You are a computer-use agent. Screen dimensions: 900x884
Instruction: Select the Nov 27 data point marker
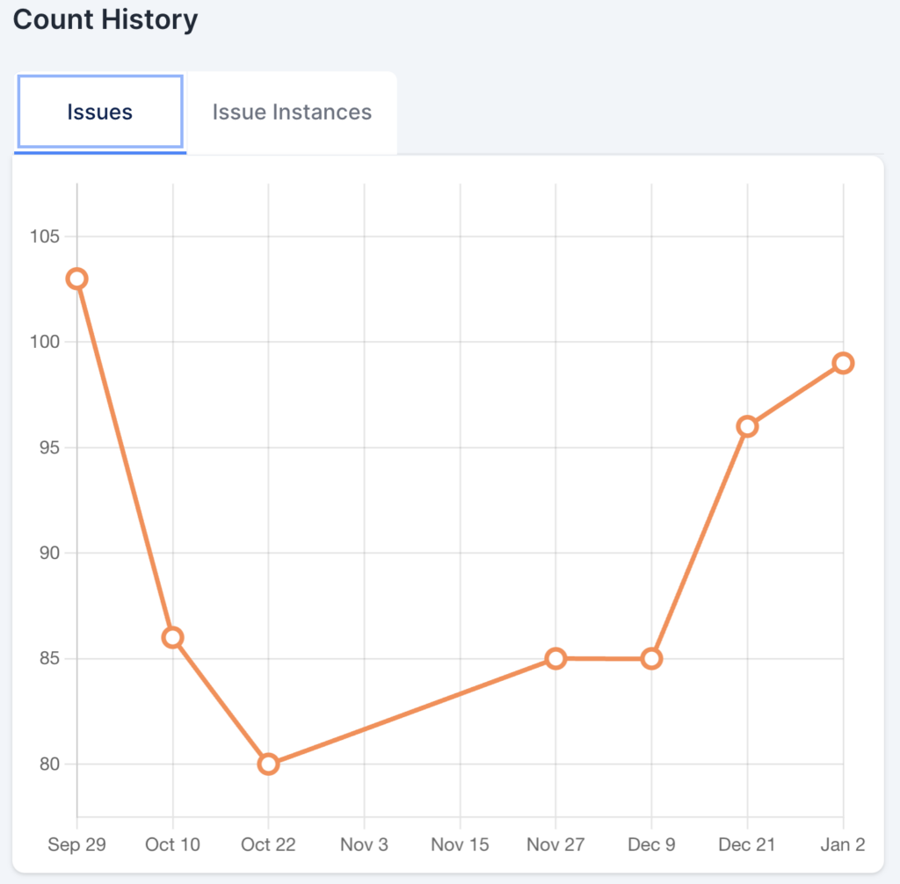555,658
